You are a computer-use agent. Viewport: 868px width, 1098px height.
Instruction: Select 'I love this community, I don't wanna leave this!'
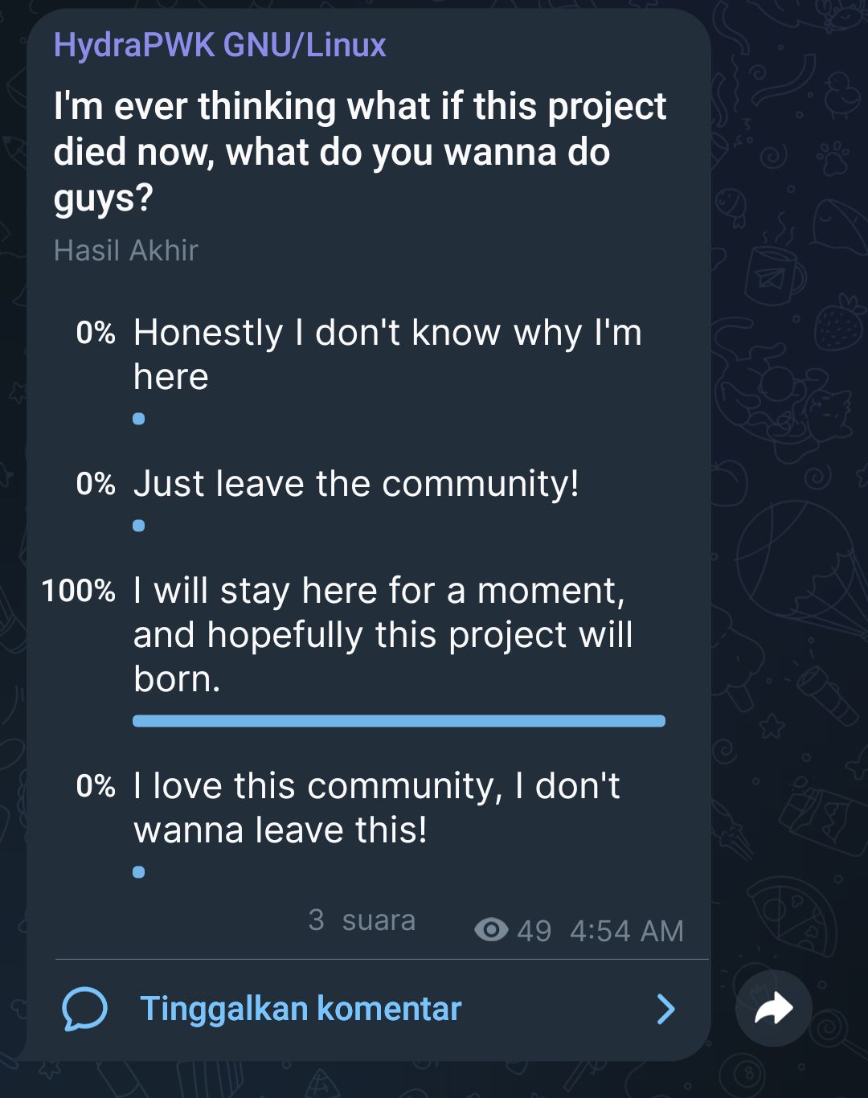coord(378,806)
